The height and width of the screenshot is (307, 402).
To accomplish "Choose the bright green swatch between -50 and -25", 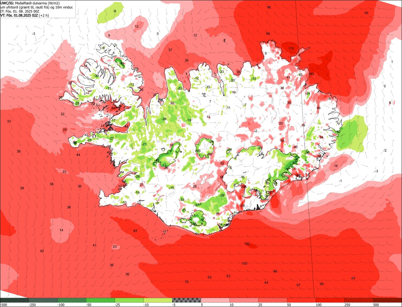I will [100, 300].
